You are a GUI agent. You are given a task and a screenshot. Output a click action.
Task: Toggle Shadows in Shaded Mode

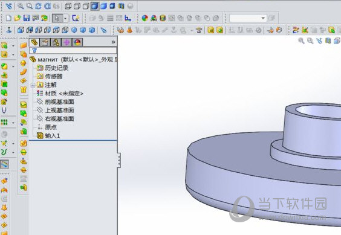(112, 6)
